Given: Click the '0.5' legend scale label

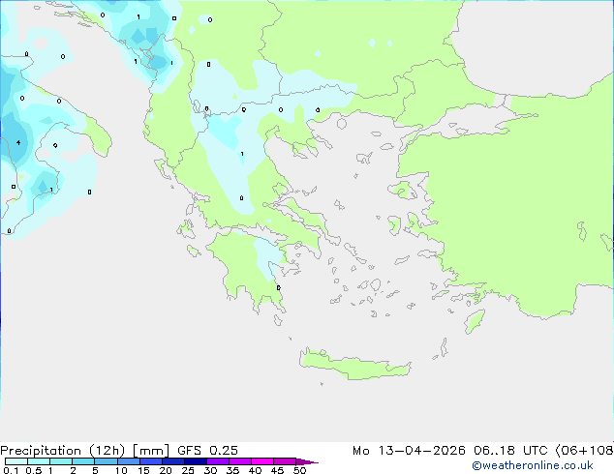Looking at the screenshot, I should 33,470.
